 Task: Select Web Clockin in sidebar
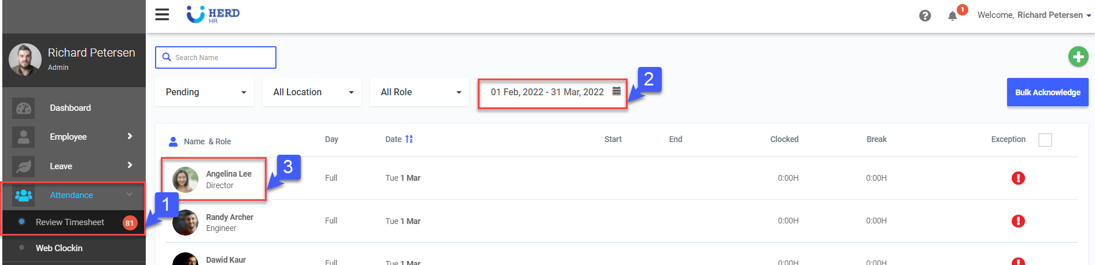pos(59,248)
